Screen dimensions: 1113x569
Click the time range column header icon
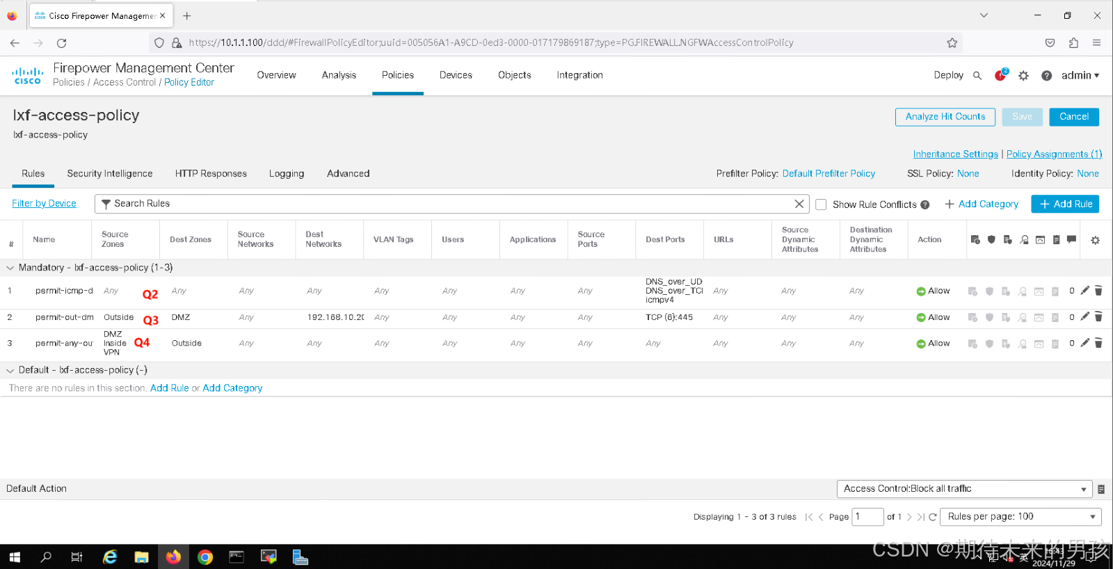click(x=975, y=240)
